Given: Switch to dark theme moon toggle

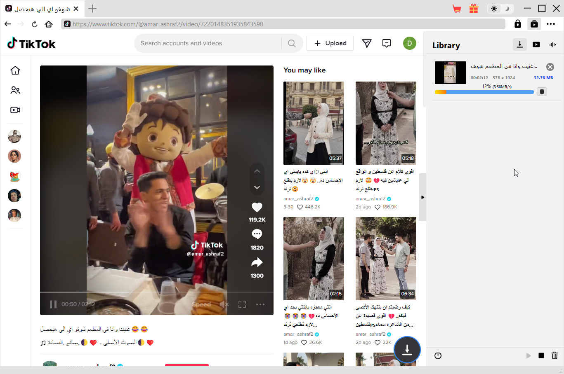Looking at the screenshot, I should [507, 9].
